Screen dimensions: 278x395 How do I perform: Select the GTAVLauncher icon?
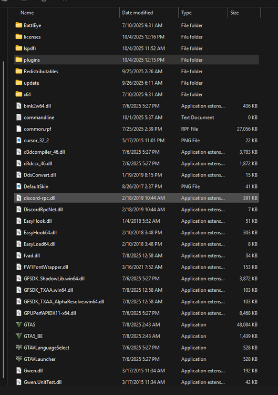(19, 359)
